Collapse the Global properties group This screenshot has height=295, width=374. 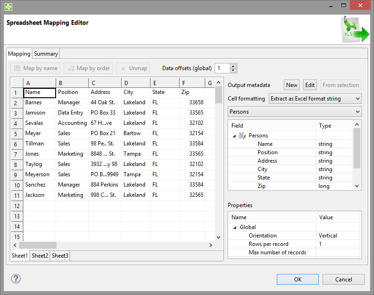(x=234, y=227)
